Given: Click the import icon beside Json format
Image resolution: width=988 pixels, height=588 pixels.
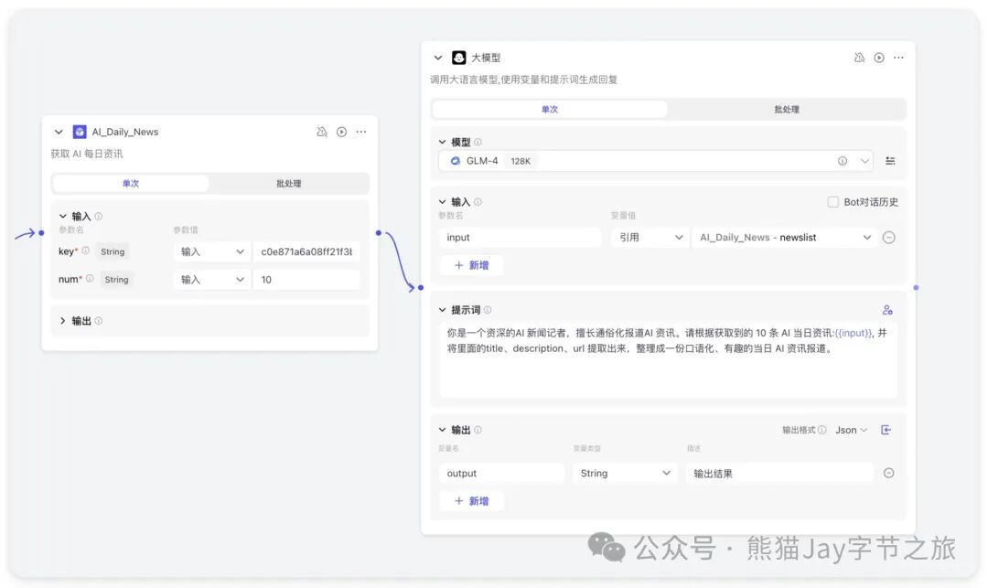Looking at the screenshot, I should 886,430.
